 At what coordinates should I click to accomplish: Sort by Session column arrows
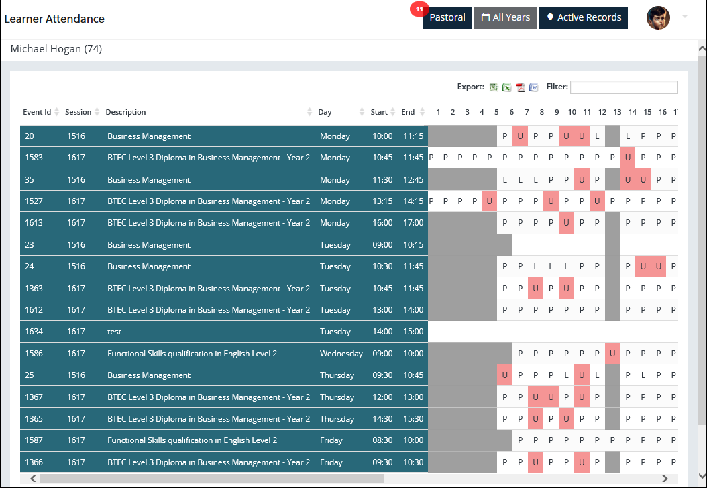[x=97, y=112]
